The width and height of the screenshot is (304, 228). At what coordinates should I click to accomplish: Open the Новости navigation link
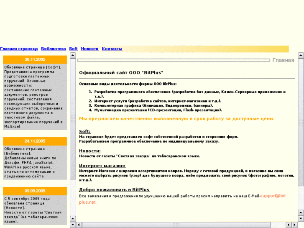pos(89,49)
